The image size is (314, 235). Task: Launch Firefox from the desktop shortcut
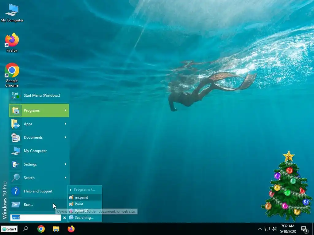[12, 42]
